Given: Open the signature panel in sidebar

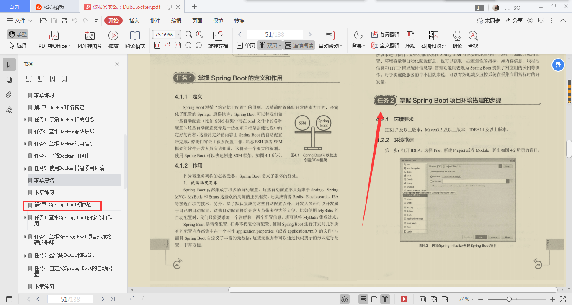Looking at the screenshot, I should click(x=9, y=110).
